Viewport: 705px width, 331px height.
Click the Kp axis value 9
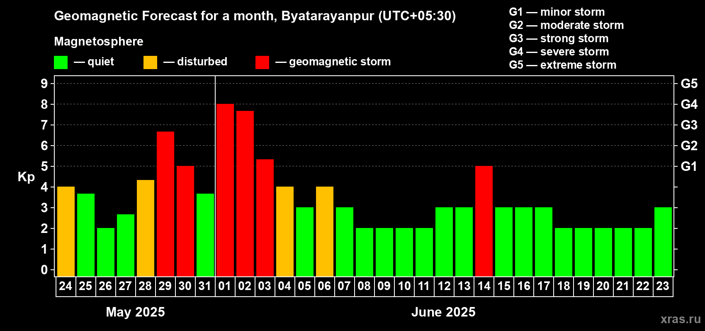(x=44, y=84)
